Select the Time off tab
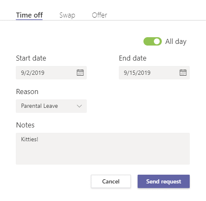 [x=29, y=15]
